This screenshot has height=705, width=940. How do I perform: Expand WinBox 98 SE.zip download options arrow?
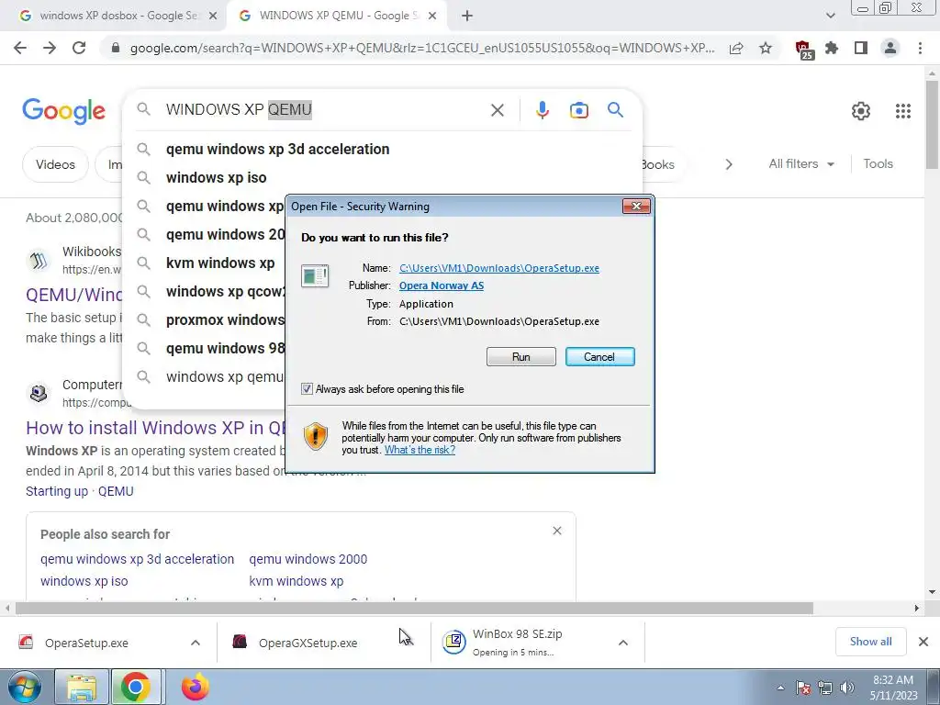click(623, 643)
